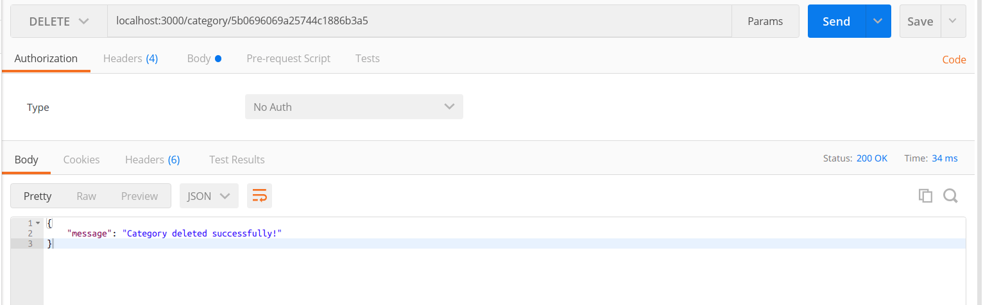
Task: Switch response view to Preview
Action: coord(139,196)
